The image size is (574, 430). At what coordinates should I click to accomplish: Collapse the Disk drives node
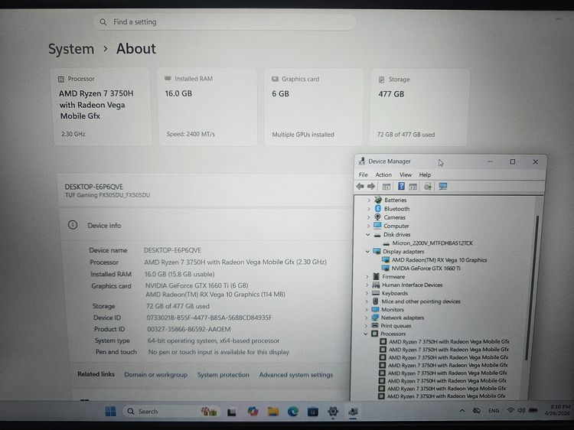click(x=368, y=235)
